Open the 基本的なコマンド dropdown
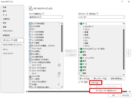 [x=46, y=17]
